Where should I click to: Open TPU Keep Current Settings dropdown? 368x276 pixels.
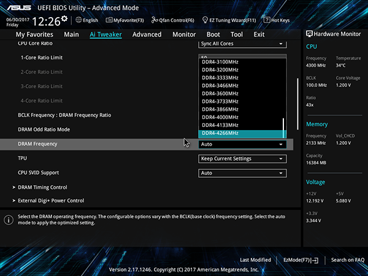[242, 159]
